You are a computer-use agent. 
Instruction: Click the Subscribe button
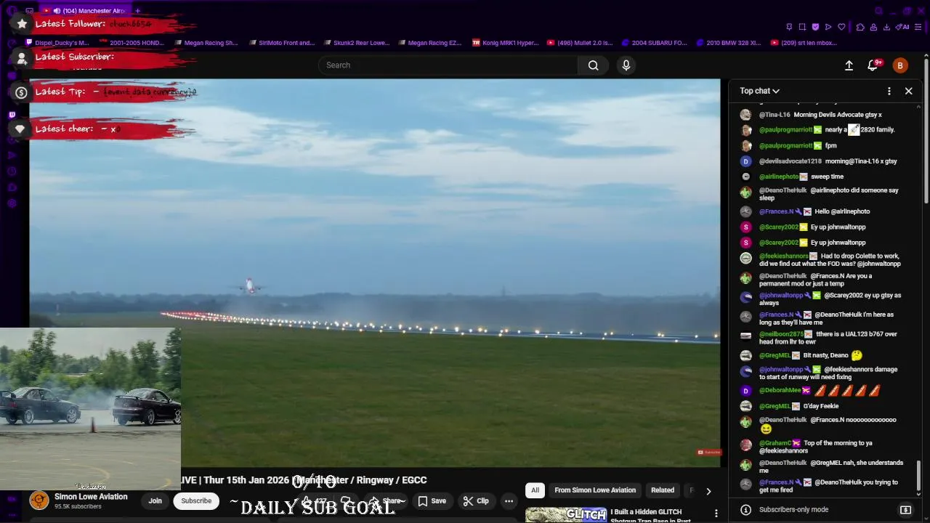tap(196, 501)
